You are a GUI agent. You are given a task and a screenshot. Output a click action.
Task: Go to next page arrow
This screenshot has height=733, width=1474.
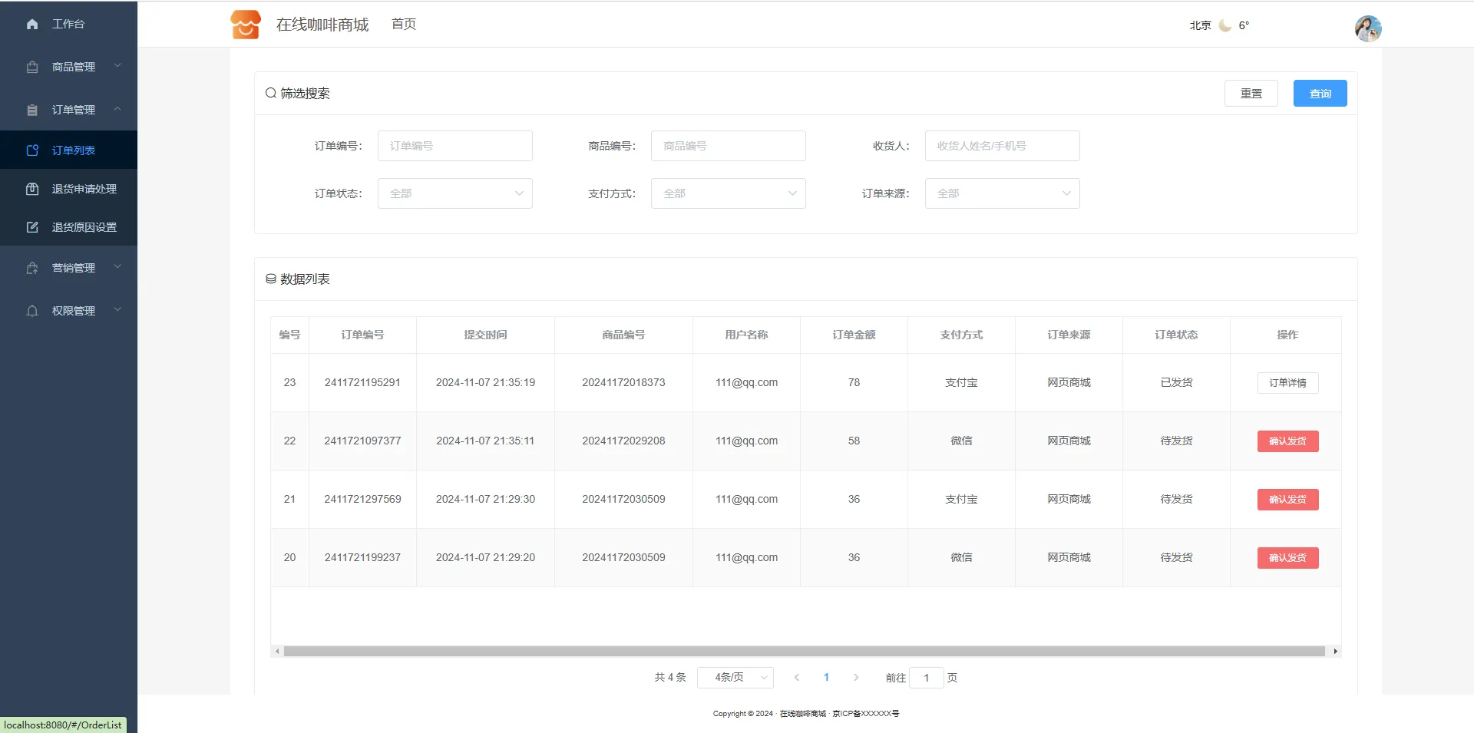[856, 678]
